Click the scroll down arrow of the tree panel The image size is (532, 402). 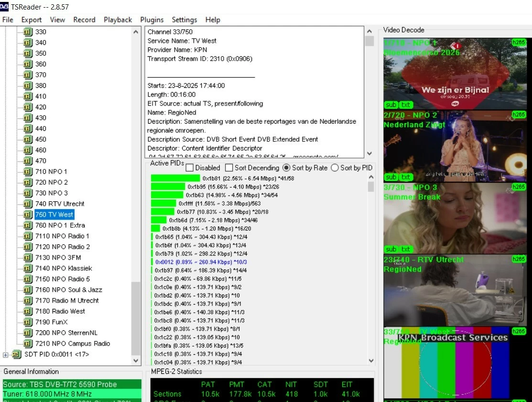pyautogui.click(x=136, y=360)
